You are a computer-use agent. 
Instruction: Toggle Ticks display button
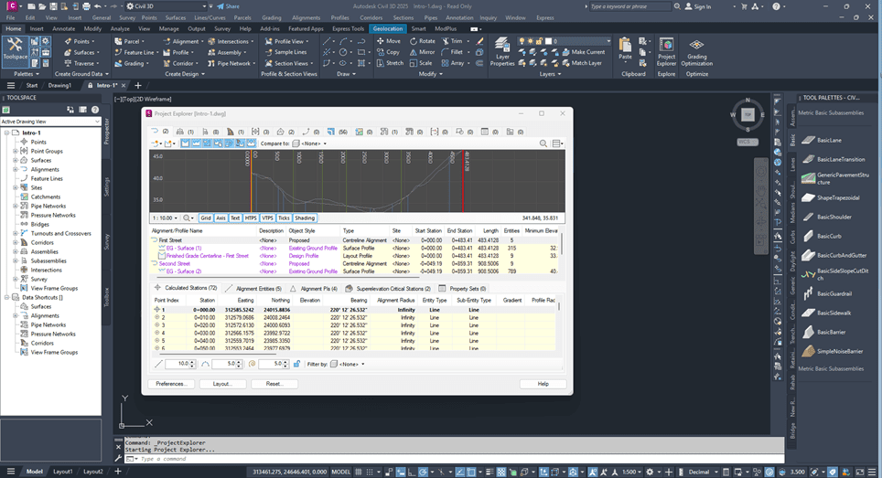284,218
